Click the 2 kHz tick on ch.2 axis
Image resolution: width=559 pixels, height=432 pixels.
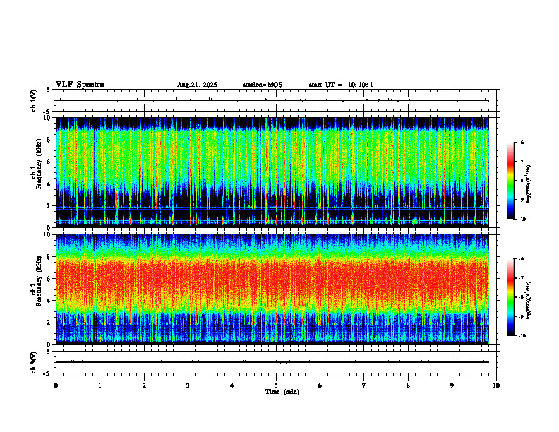click(x=49, y=323)
